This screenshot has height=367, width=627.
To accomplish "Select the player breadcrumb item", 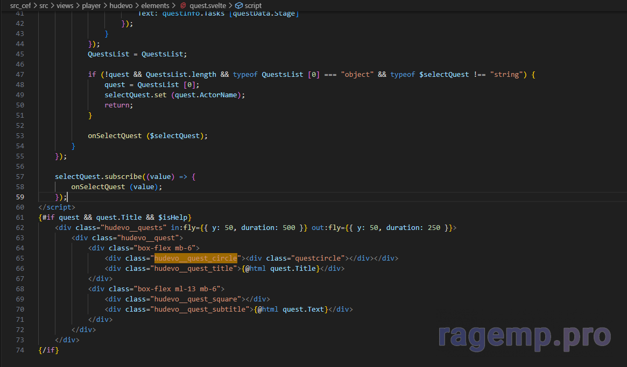I will pos(90,5).
